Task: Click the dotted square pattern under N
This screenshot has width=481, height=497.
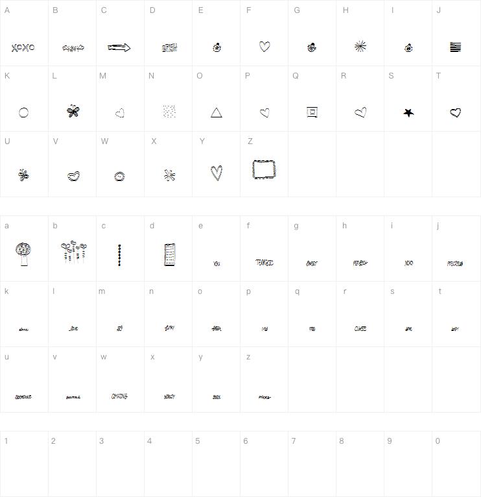Action: [169, 112]
